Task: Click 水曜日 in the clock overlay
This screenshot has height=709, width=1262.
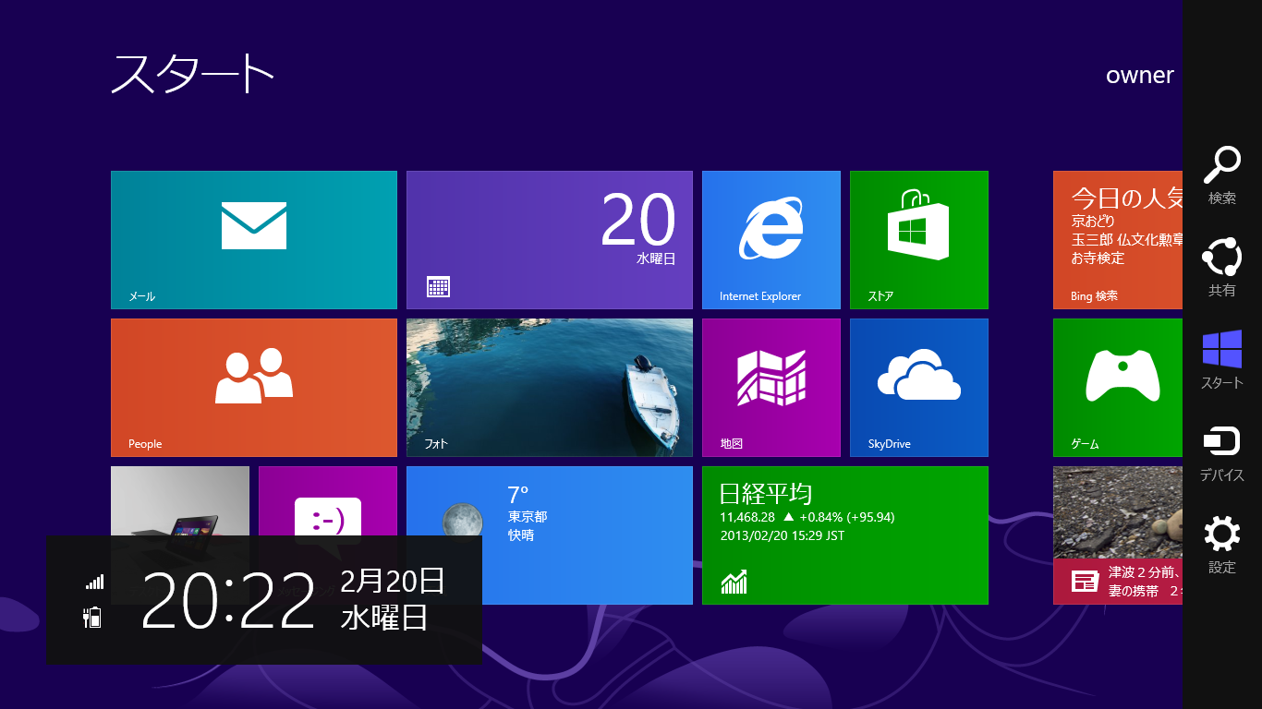Action: pyautogui.click(x=384, y=618)
